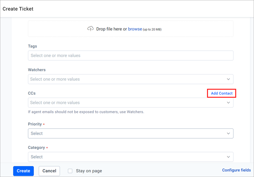Click the CCs field label

coord(32,93)
